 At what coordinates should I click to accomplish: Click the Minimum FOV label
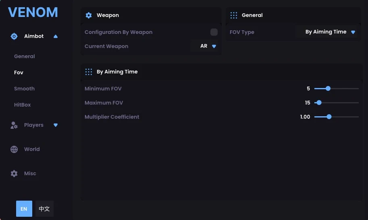[103, 89]
